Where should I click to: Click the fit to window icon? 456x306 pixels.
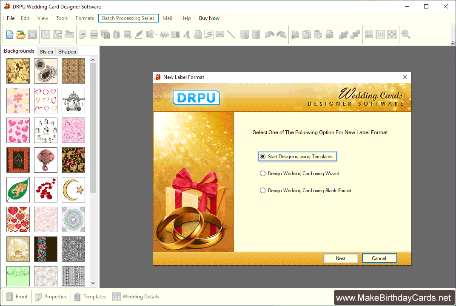392,34
